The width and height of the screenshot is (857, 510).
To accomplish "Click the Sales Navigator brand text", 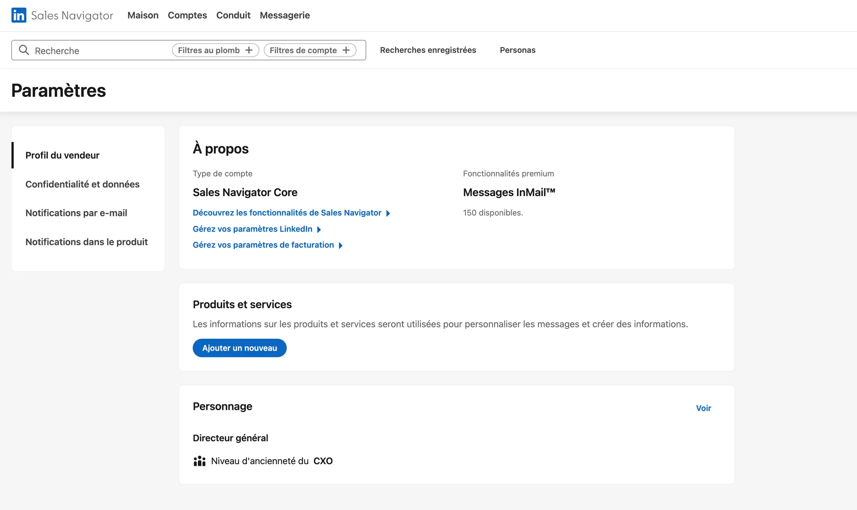I will [72, 15].
